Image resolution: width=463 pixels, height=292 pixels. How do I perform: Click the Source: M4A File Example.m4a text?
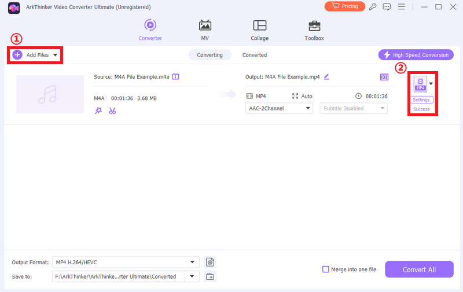click(x=131, y=77)
